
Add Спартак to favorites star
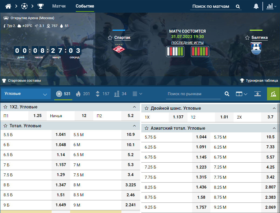(x=110, y=38)
